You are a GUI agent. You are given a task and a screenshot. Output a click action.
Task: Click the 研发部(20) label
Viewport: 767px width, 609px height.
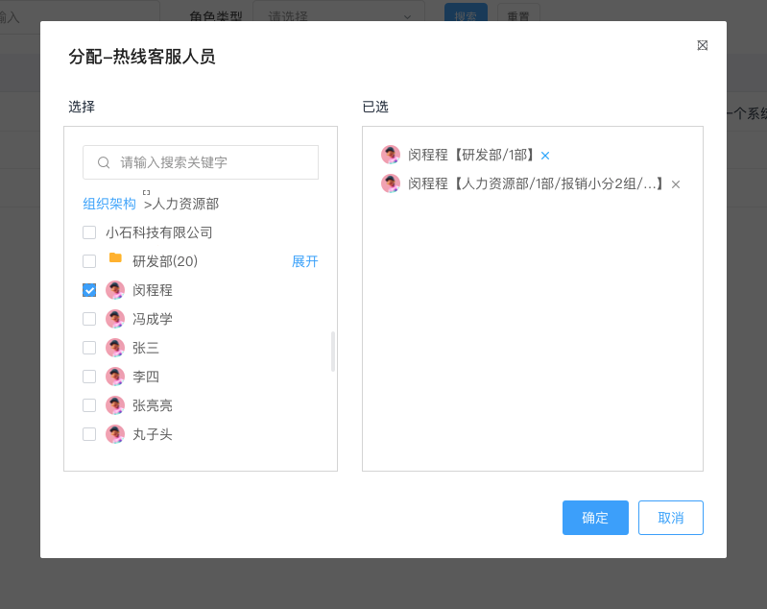165,261
